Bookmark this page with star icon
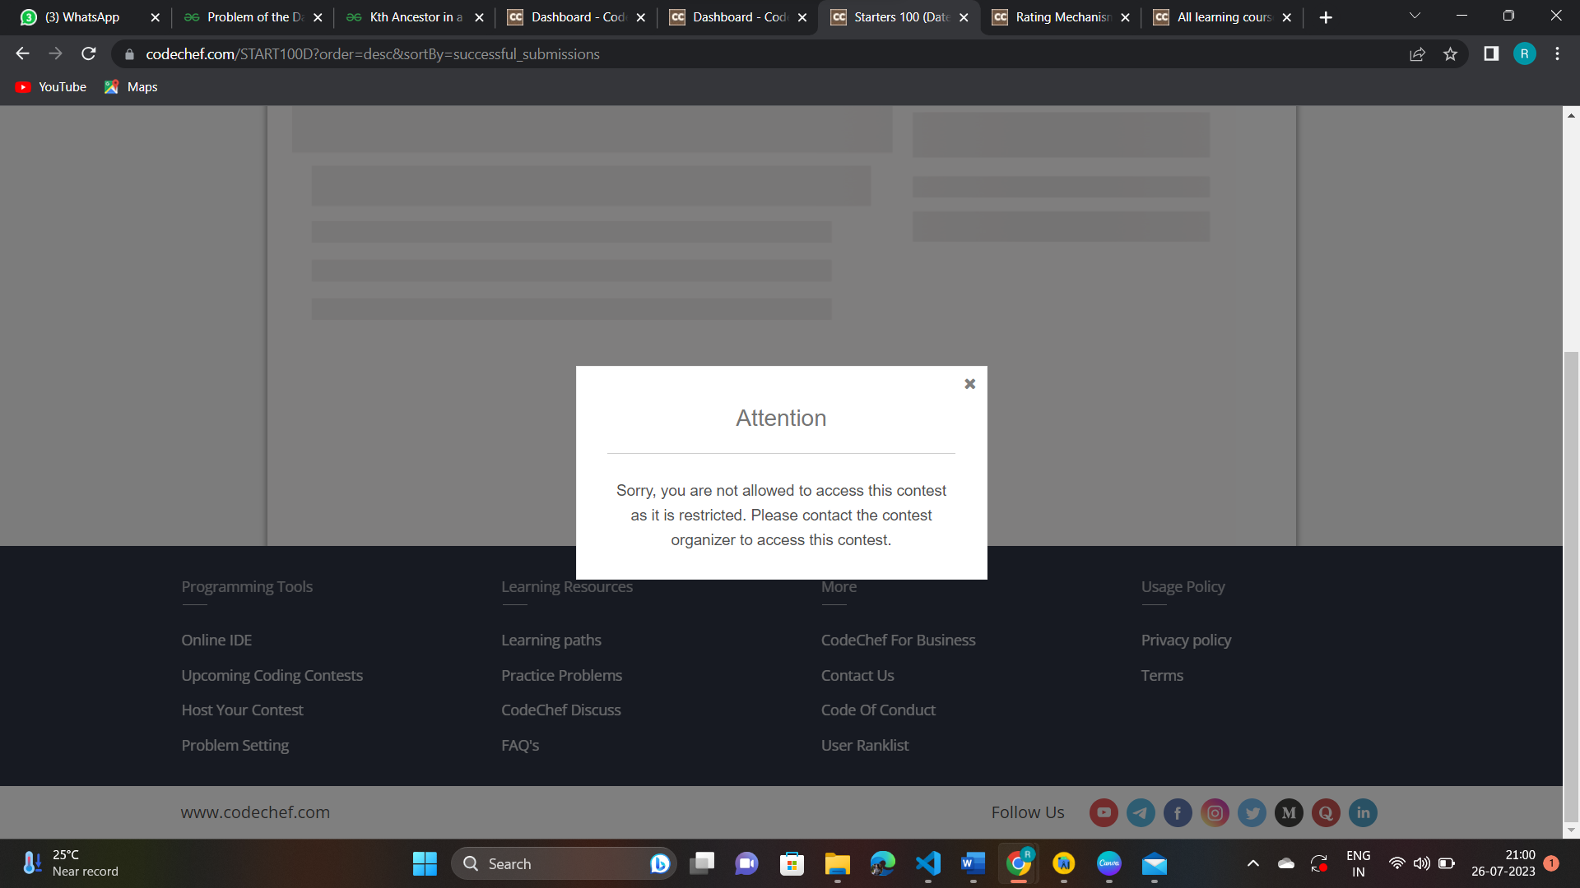Image resolution: width=1580 pixels, height=888 pixels. [1450, 54]
